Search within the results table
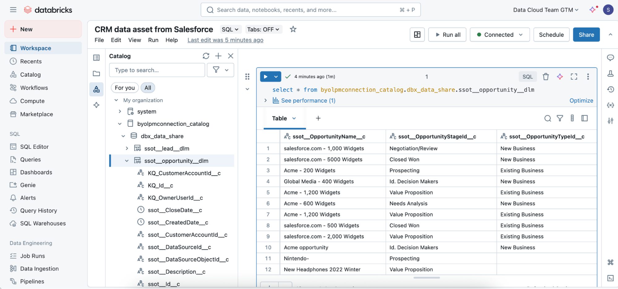The image size is (618, 289). pos(548,118)
